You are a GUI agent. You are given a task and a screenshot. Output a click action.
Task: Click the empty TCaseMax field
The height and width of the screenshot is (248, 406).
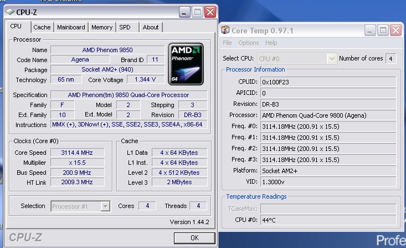click(x=328, y=209)
